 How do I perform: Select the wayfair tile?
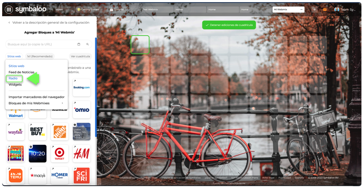point(16,132)
